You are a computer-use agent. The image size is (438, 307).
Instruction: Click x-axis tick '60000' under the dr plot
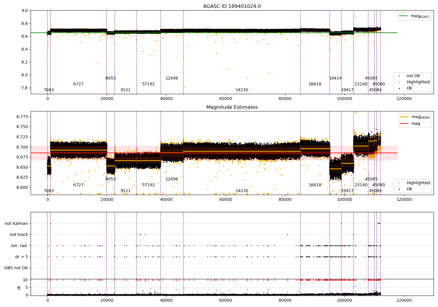[226, 301]
